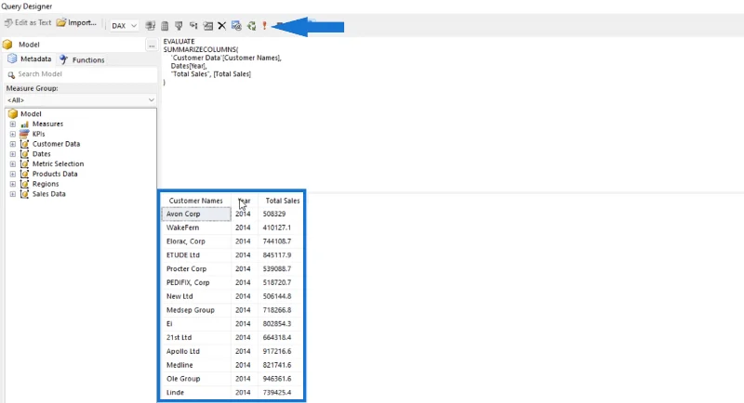Click the Customer Data table icon
Viewport: 744px width, 403px height.
[25, 144]
